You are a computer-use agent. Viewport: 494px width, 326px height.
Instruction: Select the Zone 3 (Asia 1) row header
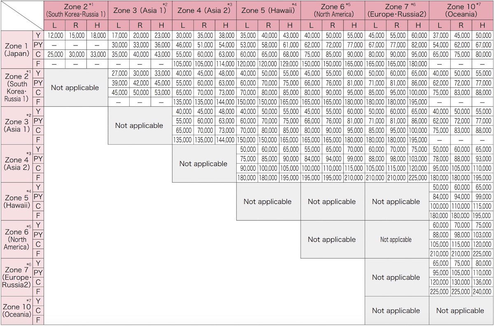17,126
